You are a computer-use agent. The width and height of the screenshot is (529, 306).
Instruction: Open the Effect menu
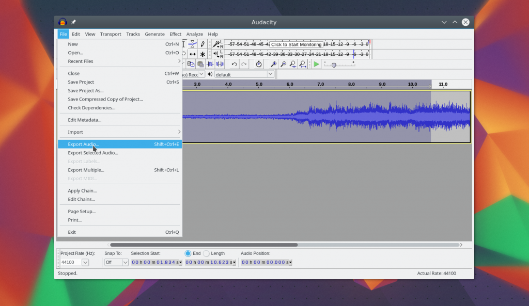[175, 34]
